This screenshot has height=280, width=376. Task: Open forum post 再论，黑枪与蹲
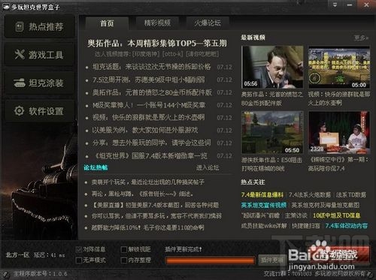click(142, 194)
